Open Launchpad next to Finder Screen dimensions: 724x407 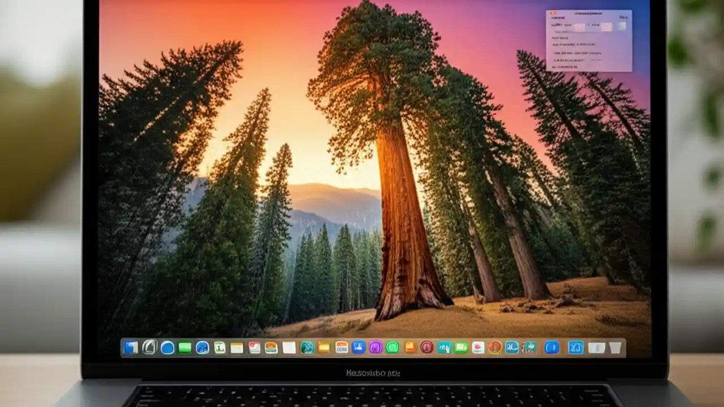point(150,348)
